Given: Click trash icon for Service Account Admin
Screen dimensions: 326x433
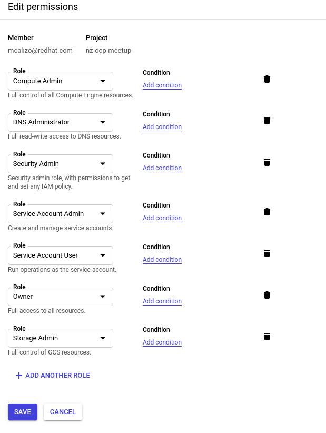Looking at the screenshot, I should point(267,212).
